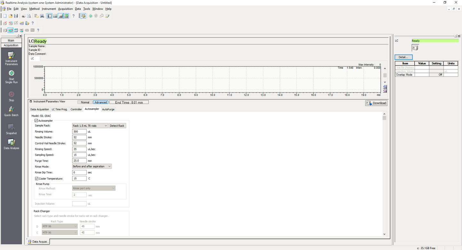Start Single Run from the sidebar
The image size is (462, 250).
[11, 77]
